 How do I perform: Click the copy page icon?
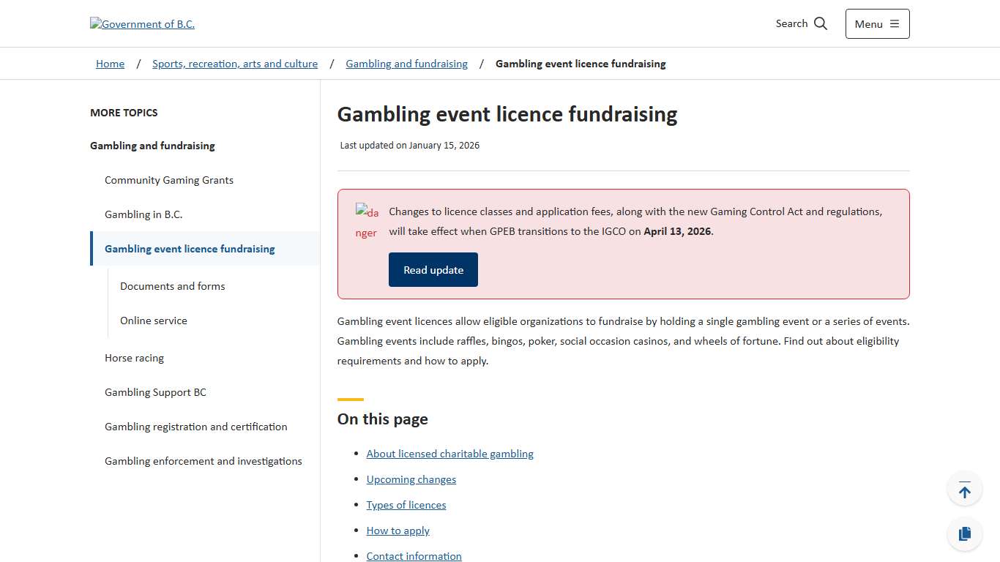click(965, 533)
